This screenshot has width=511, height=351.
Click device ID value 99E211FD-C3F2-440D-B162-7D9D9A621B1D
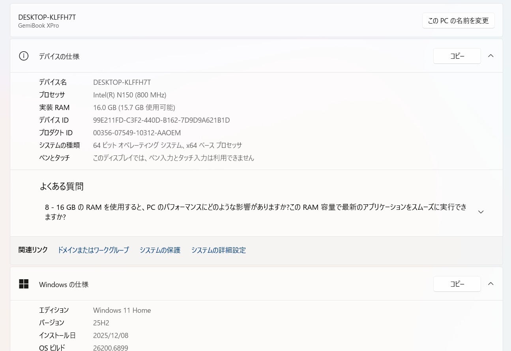(x=161, y=120)
